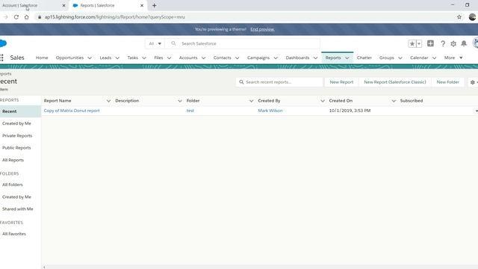Expand the Reports tab chevron
The height and width of the screenshot is (269, 478).
click(x=347, y=58)
